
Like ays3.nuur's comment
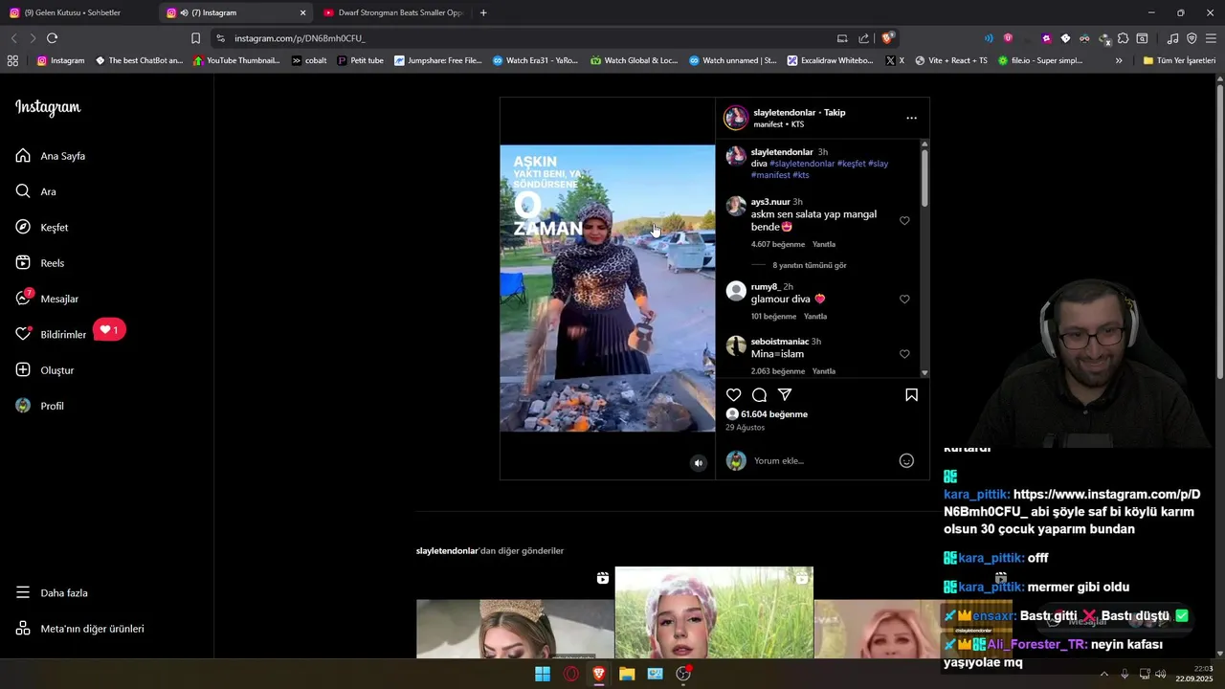click(904, 220)
